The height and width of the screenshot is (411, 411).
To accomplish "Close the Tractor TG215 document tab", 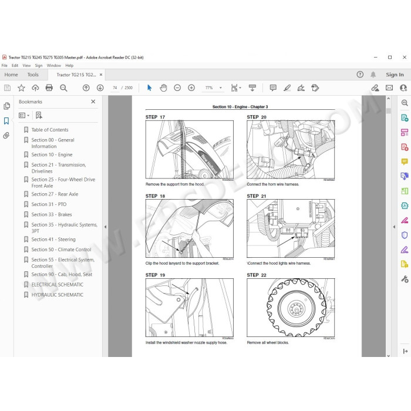I will [101, 75].
